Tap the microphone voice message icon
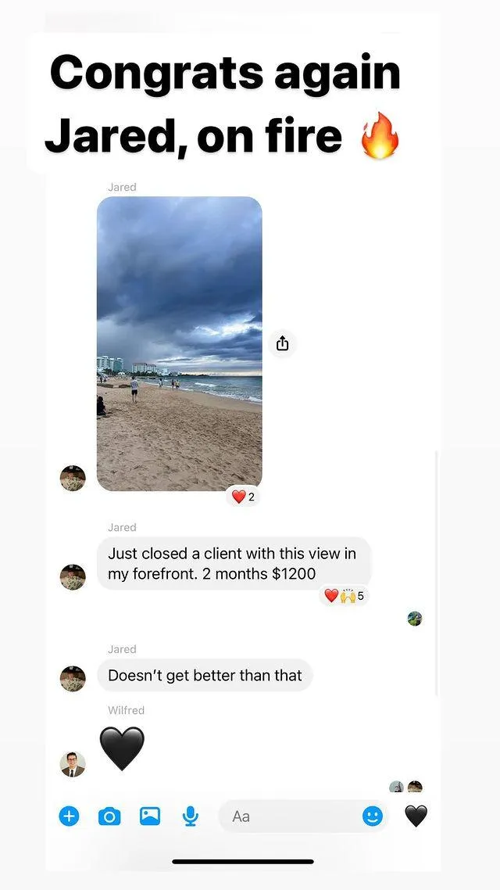Screen dimensions: 500x890 pos(191,816)
